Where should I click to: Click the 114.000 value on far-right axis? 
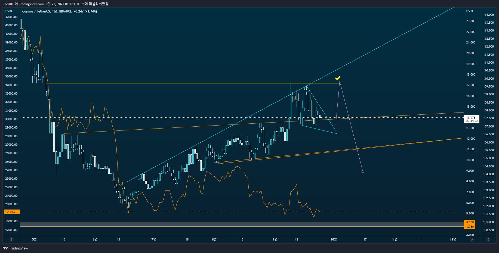(488, 15)
